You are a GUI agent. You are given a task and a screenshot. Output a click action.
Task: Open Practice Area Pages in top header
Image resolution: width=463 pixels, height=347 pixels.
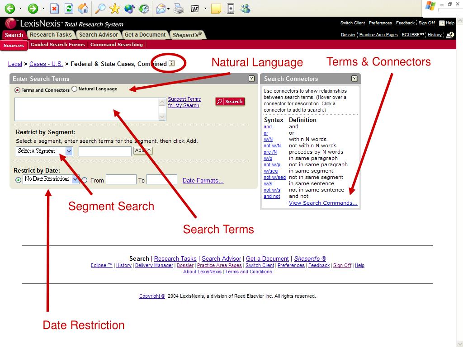[x=378, y=35]
